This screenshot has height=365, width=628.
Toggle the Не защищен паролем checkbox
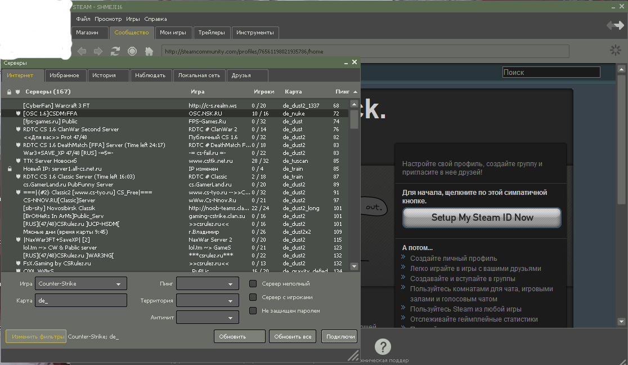point(253,311)
